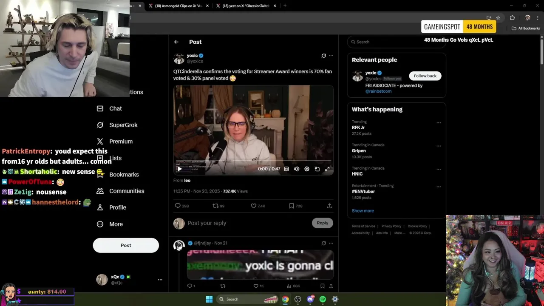The height and width of the screenshot is (306, 544).
Task: Open options for #ENVtuber trend
Action: click(x=439, y=187)
